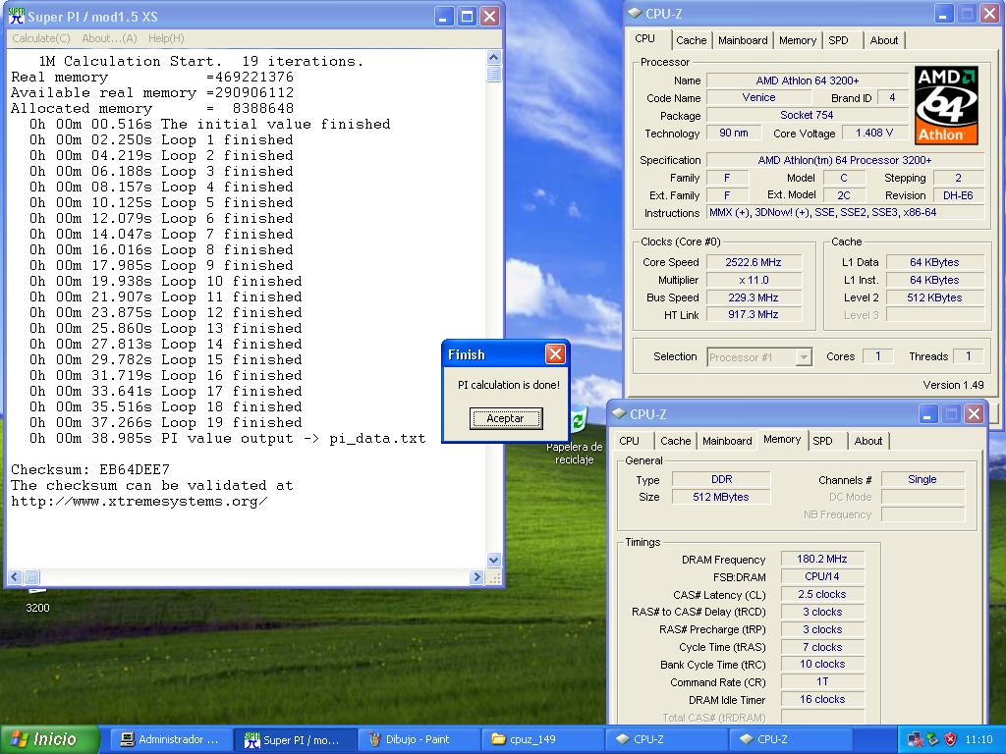This screenshot has height=754, width=1006.
Task: Click the Venice Code Name value
Action: pyautogui.click(x=758, y=98)
